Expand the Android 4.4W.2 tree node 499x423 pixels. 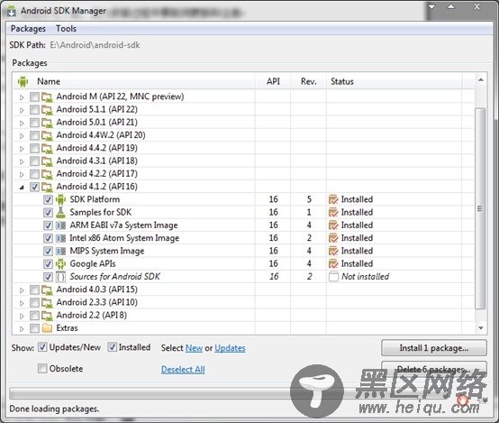click(x=22, y=136)
